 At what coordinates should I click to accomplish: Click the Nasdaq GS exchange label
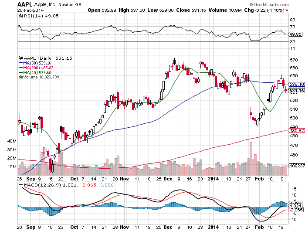pos(70,4)
